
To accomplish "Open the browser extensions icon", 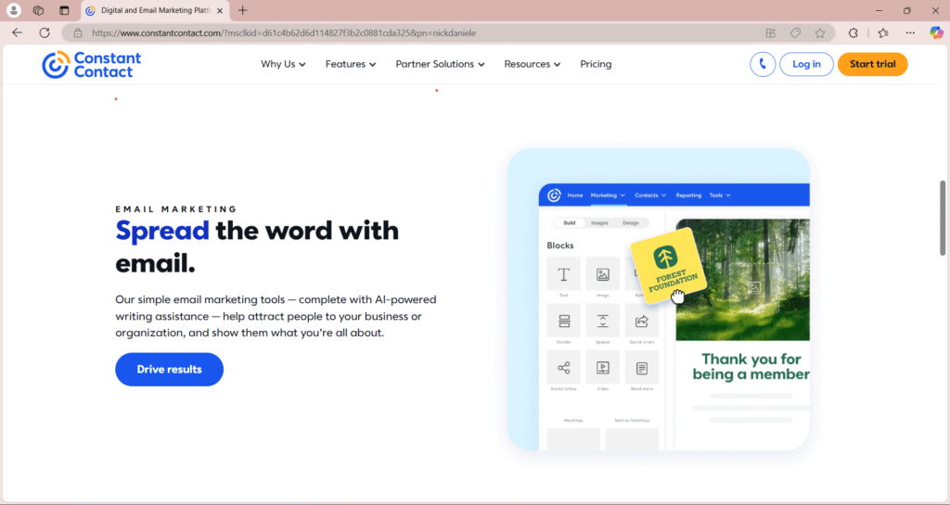I will coord(854,33).
